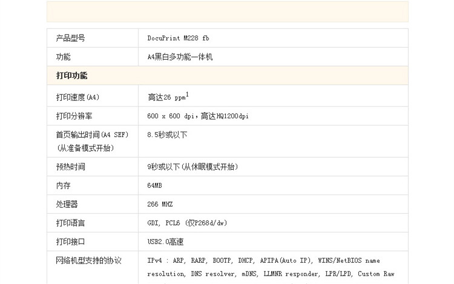This screenshot has width=454, height=284.
Task: Click the A4黑白多功能一体机 function value
Action: click(x=180, y=57)
